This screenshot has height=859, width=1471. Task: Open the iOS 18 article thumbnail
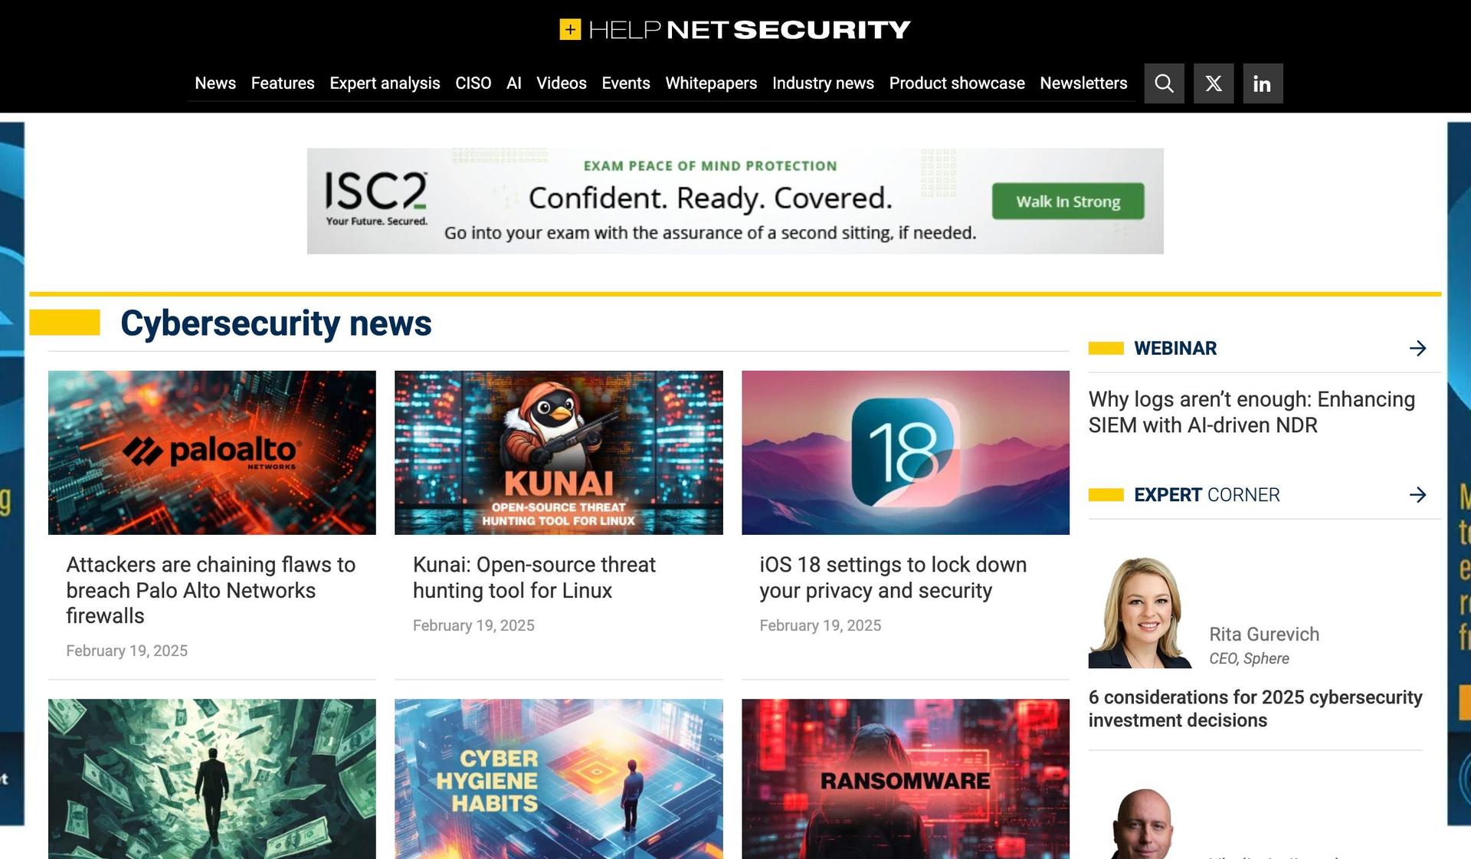[906, 453]
